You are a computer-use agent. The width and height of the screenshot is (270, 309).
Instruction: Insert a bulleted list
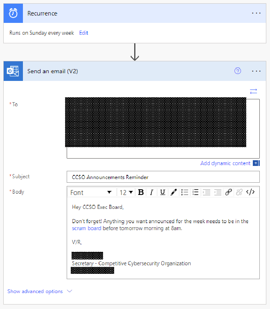point(184,193)
